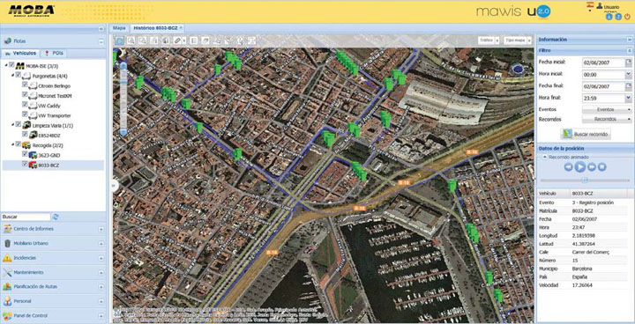Select the ruler measure tool
The height and width of the screenshot is (324, 635).
coord(177,40)
